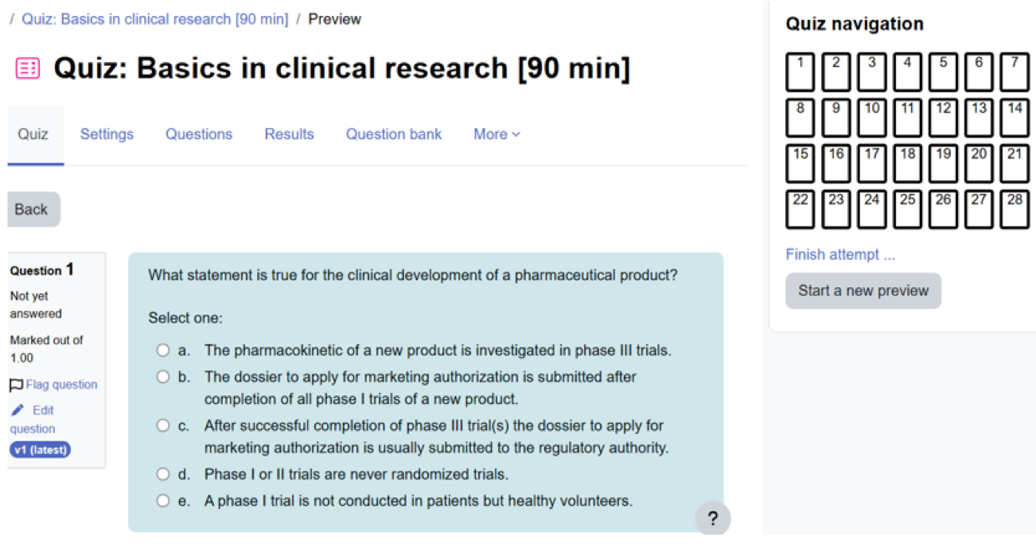
Task: Click the pink quiz activity icon
Action: point(27,69)
